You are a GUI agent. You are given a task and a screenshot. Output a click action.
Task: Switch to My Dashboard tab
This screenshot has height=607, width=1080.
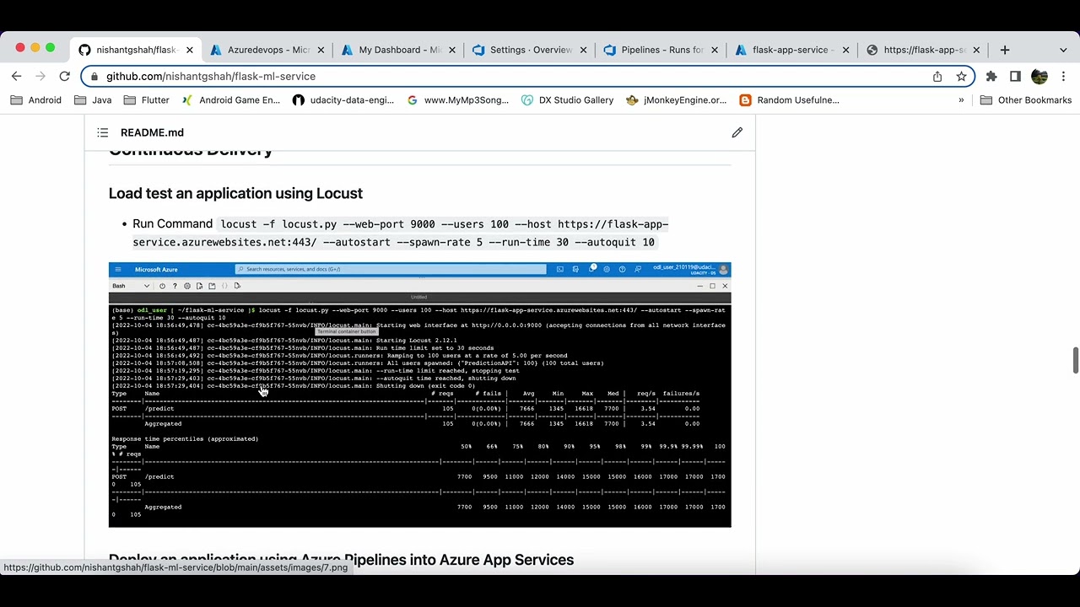click(399, 50)
